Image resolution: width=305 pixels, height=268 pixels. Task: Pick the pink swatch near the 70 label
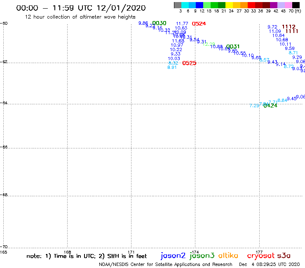pos(288,5)
